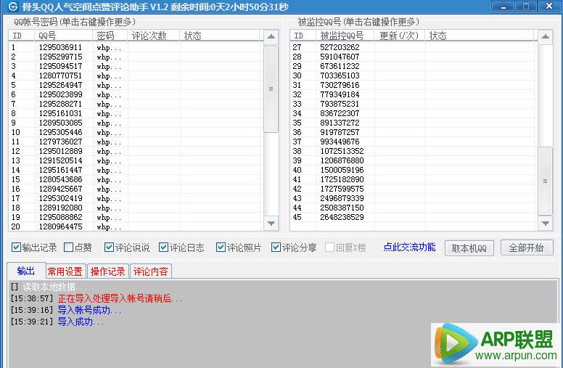Click the 15:39:21 导入成功 log line
The height and width of the screenshot is (368, 563).
coord(57,322)
